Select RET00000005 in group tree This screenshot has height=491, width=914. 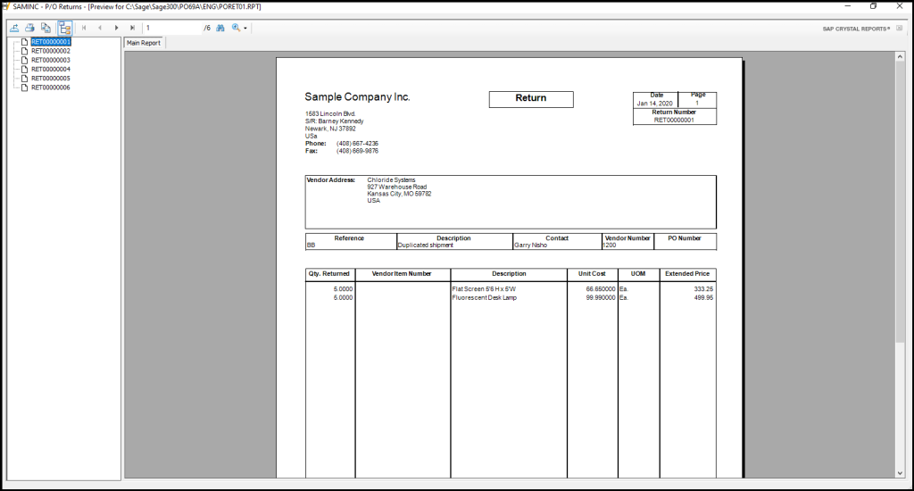tap(51, 79)
